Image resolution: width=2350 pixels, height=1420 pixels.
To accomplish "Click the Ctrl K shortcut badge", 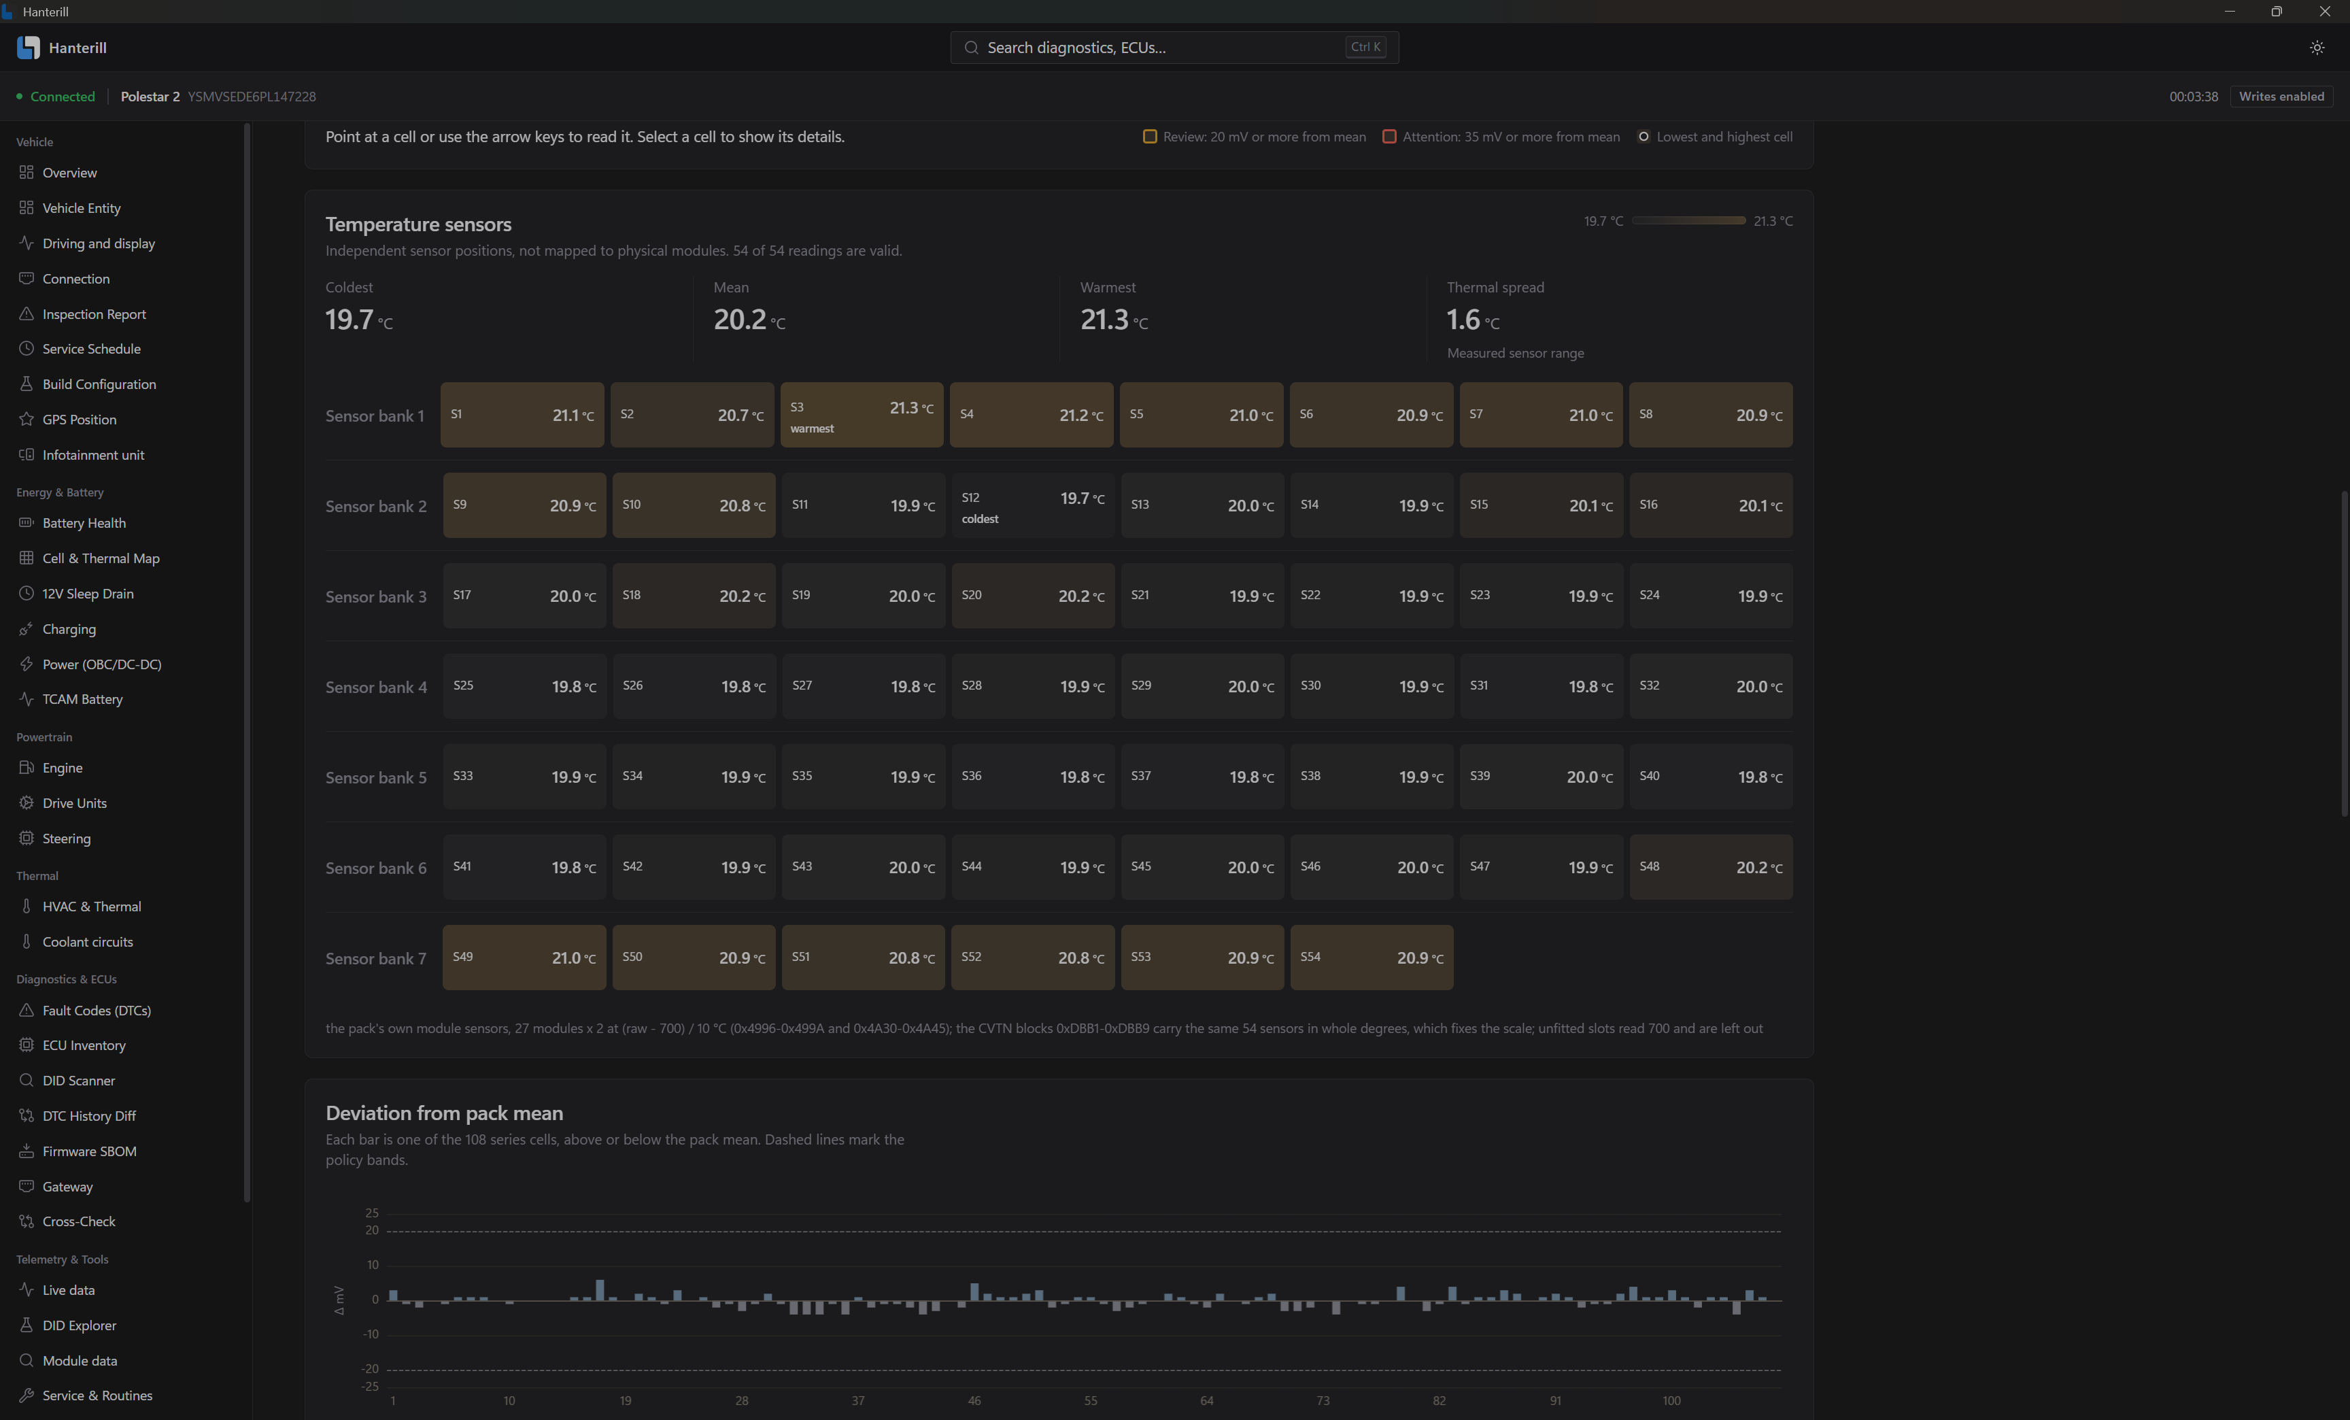I will 1365,47.
